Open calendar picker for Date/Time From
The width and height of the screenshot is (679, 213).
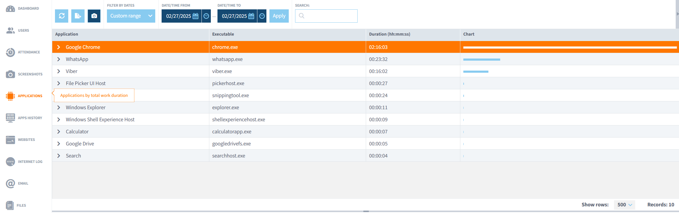click(195, 16)
